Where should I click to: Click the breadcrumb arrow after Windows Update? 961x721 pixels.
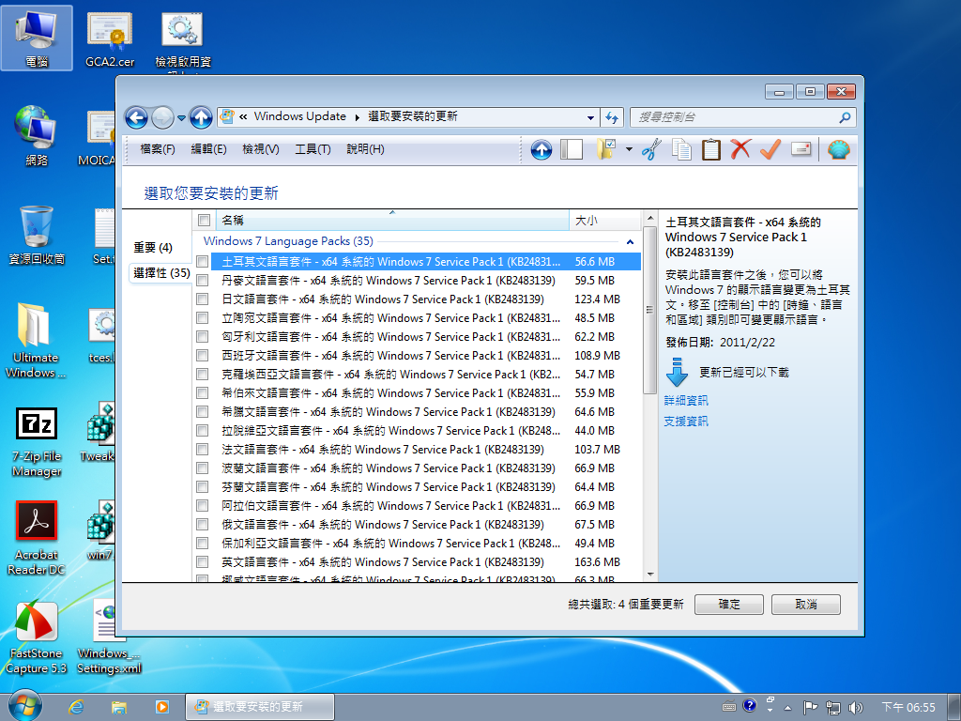pyautogui.click(x=358, y=117)
